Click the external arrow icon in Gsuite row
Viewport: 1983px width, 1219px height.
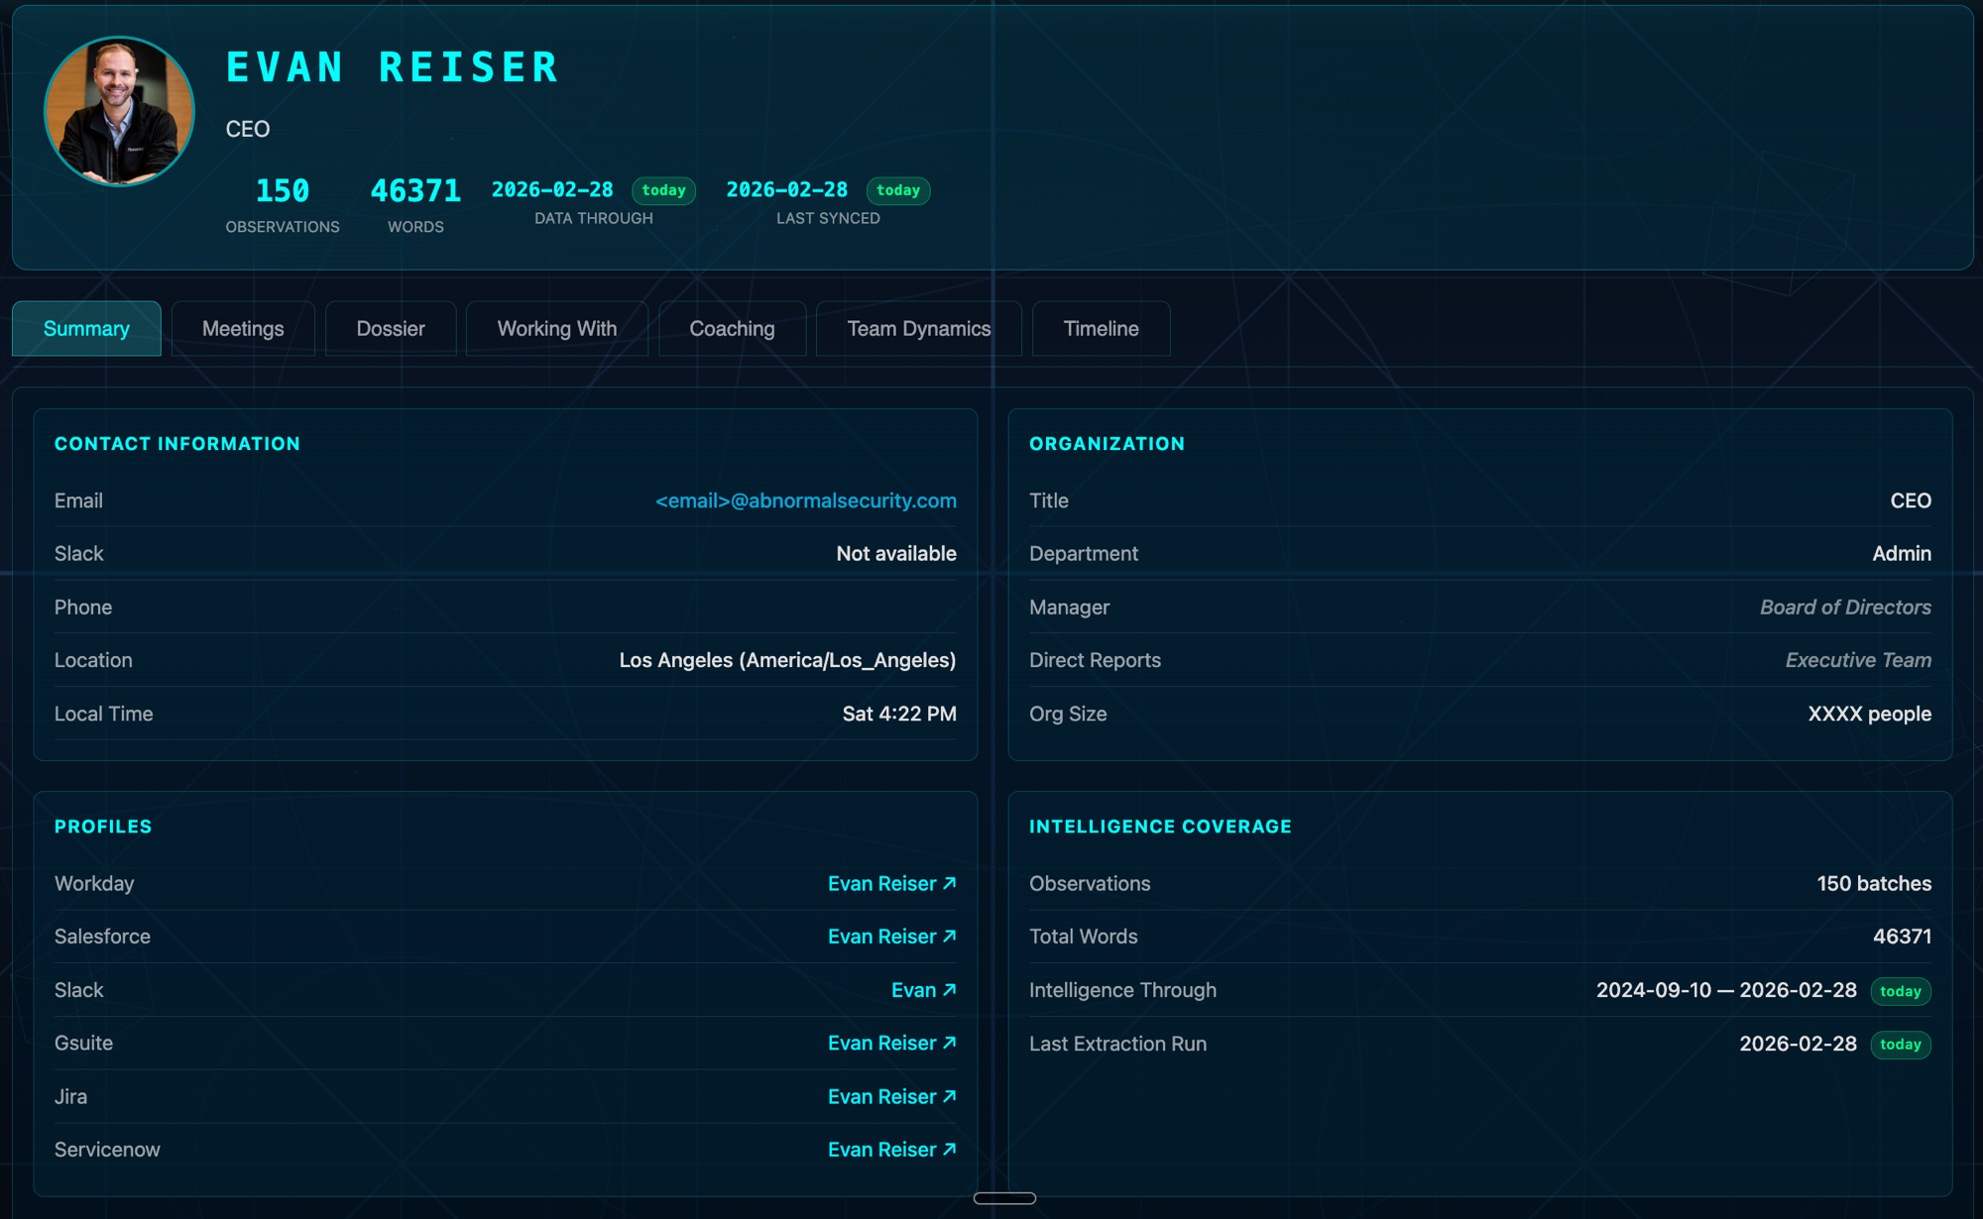(949, 1043)
